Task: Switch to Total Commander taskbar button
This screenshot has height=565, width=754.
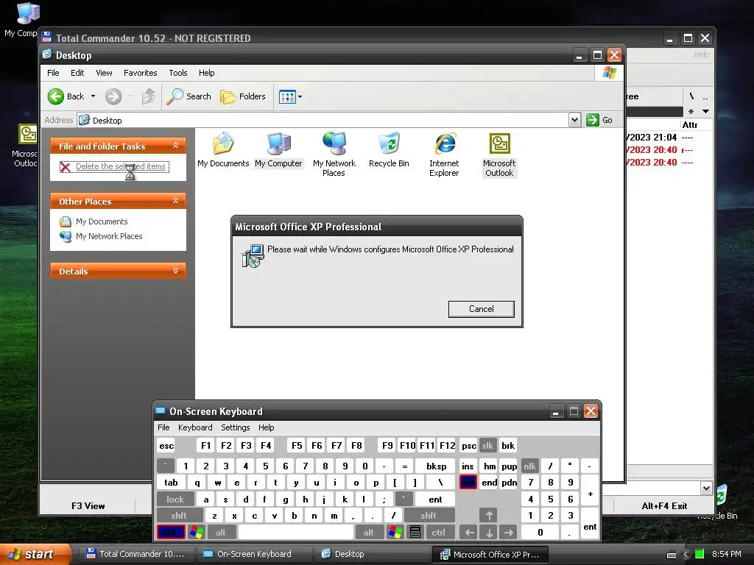Action: 135,554
